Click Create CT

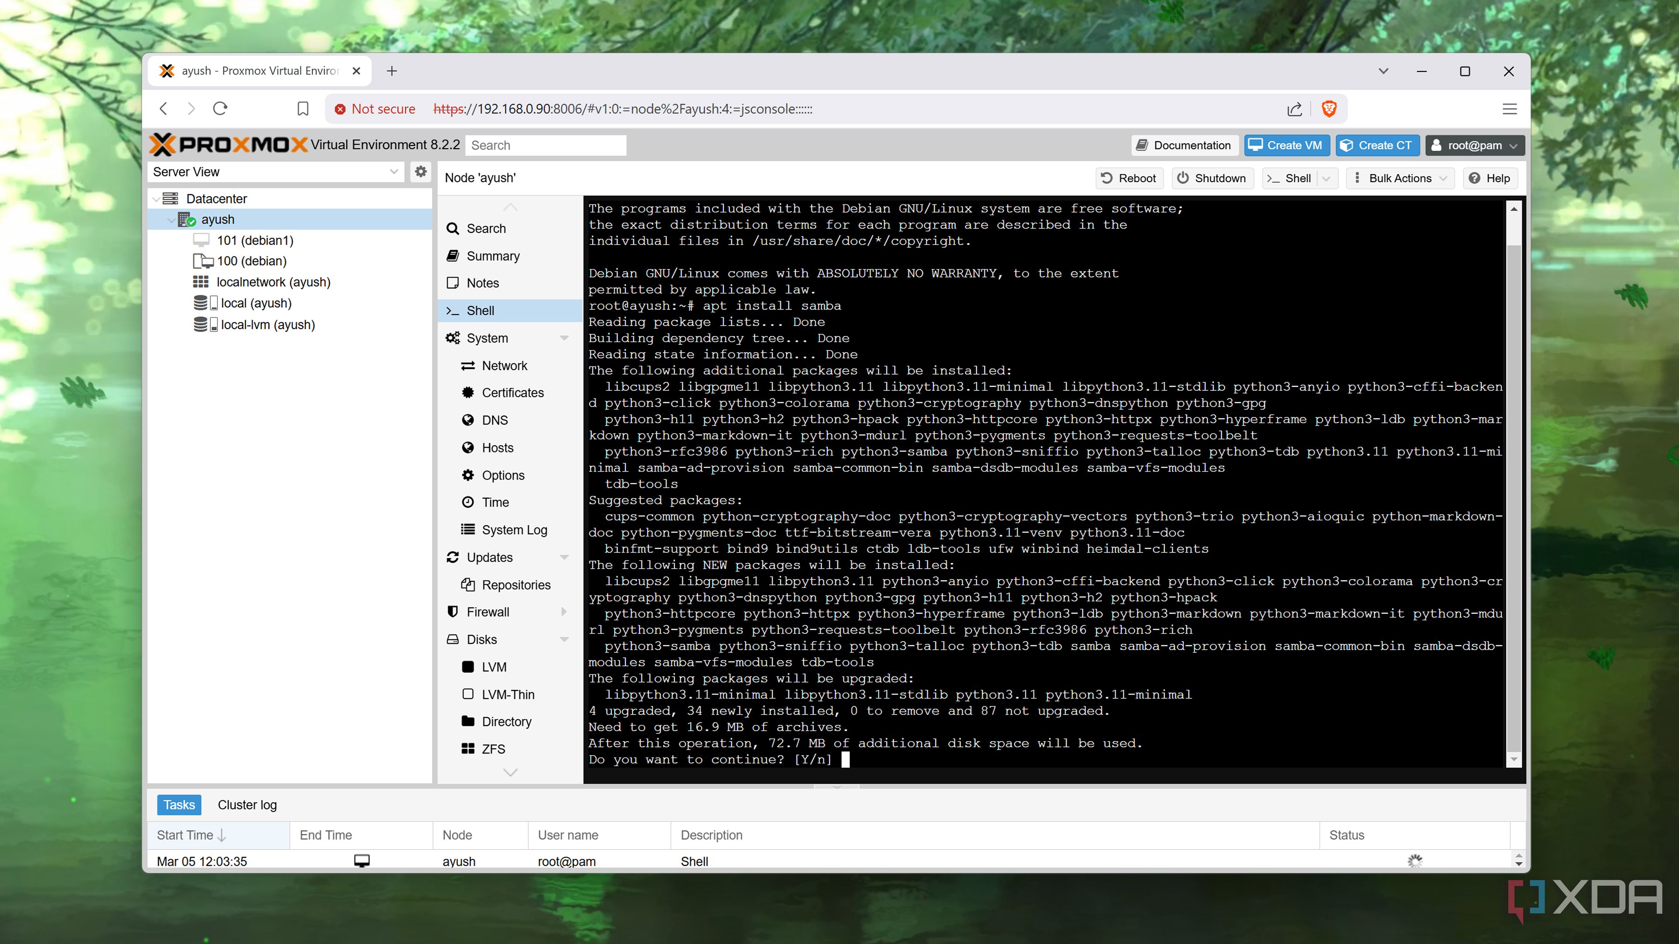point(1377,145)
